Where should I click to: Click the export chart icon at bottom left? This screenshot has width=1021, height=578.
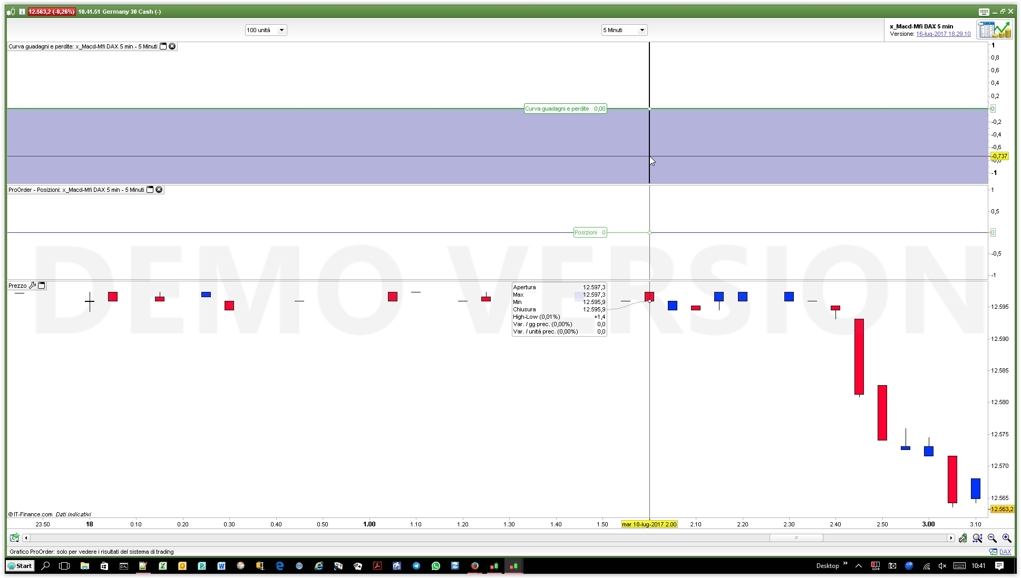[x=14, y=538]
